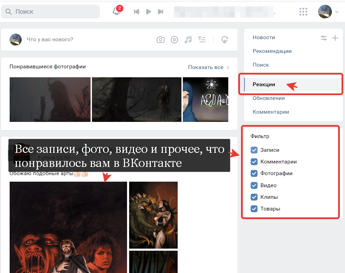Open news feed settings sliders icon

click(x=324, y=38)
